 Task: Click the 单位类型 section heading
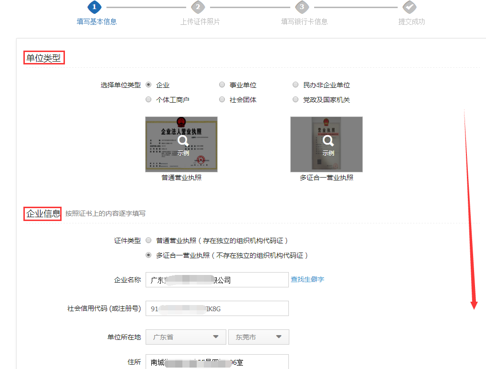click(43, 58)
